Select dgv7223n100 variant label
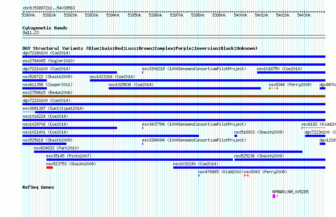The image size is (336, 217). [x=321, y=132]
